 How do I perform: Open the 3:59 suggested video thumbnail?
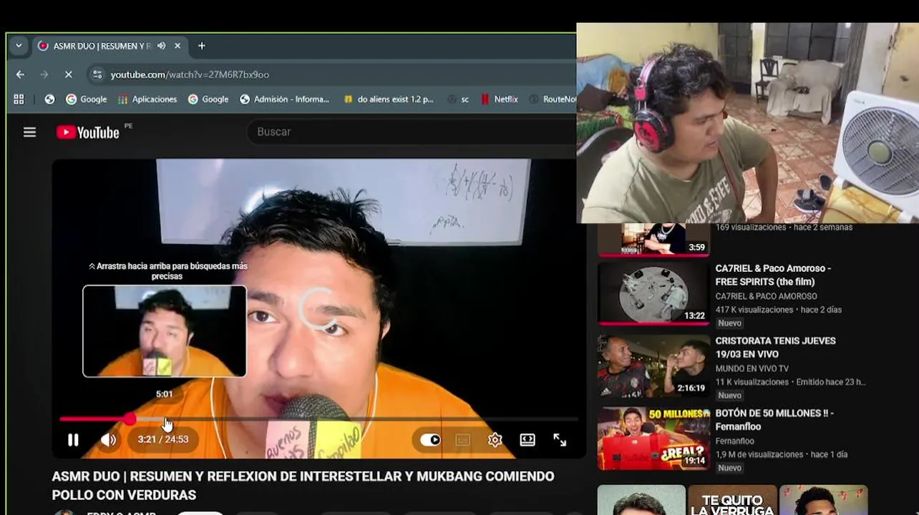pyautogui.click(x=653, y=239)
